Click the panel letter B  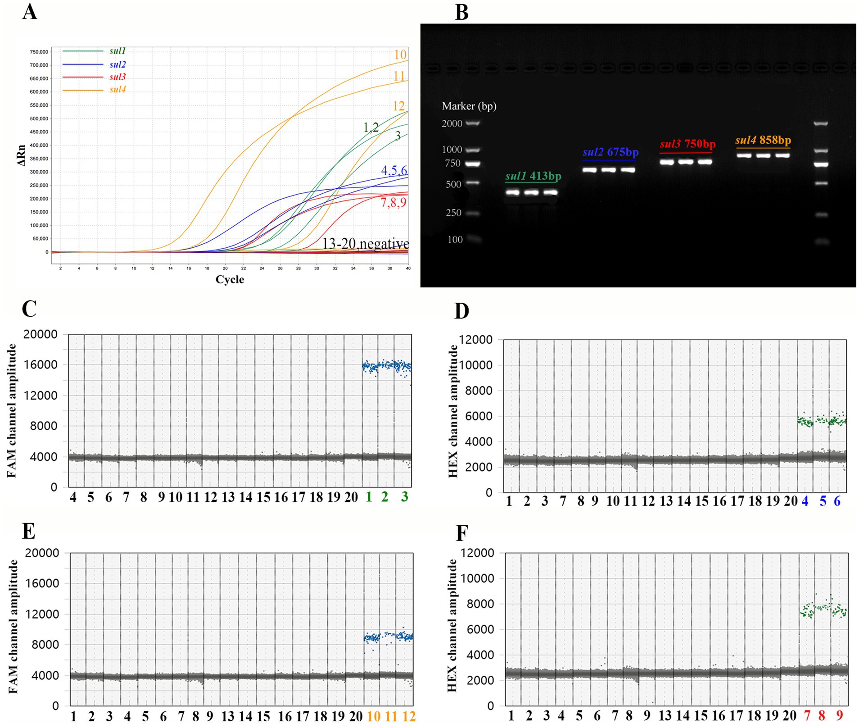[x=461, y=12]
